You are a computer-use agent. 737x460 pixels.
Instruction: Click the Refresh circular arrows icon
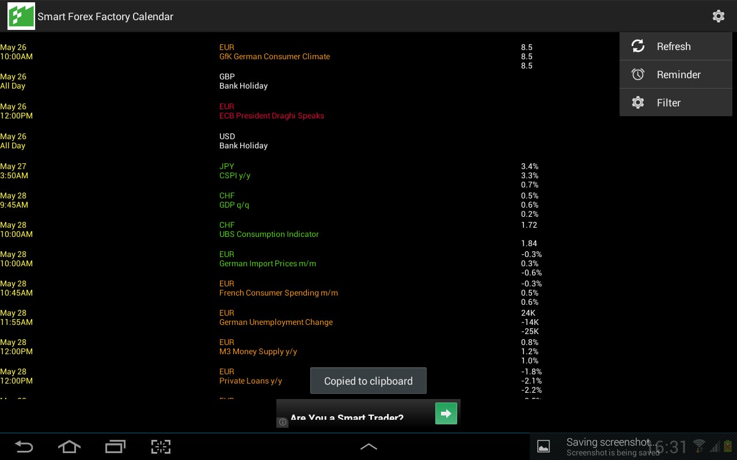(638, 46)
